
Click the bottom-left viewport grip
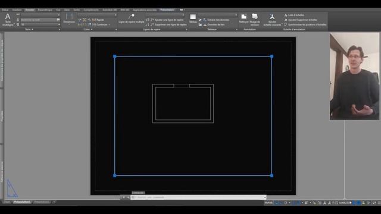(115, 175)
